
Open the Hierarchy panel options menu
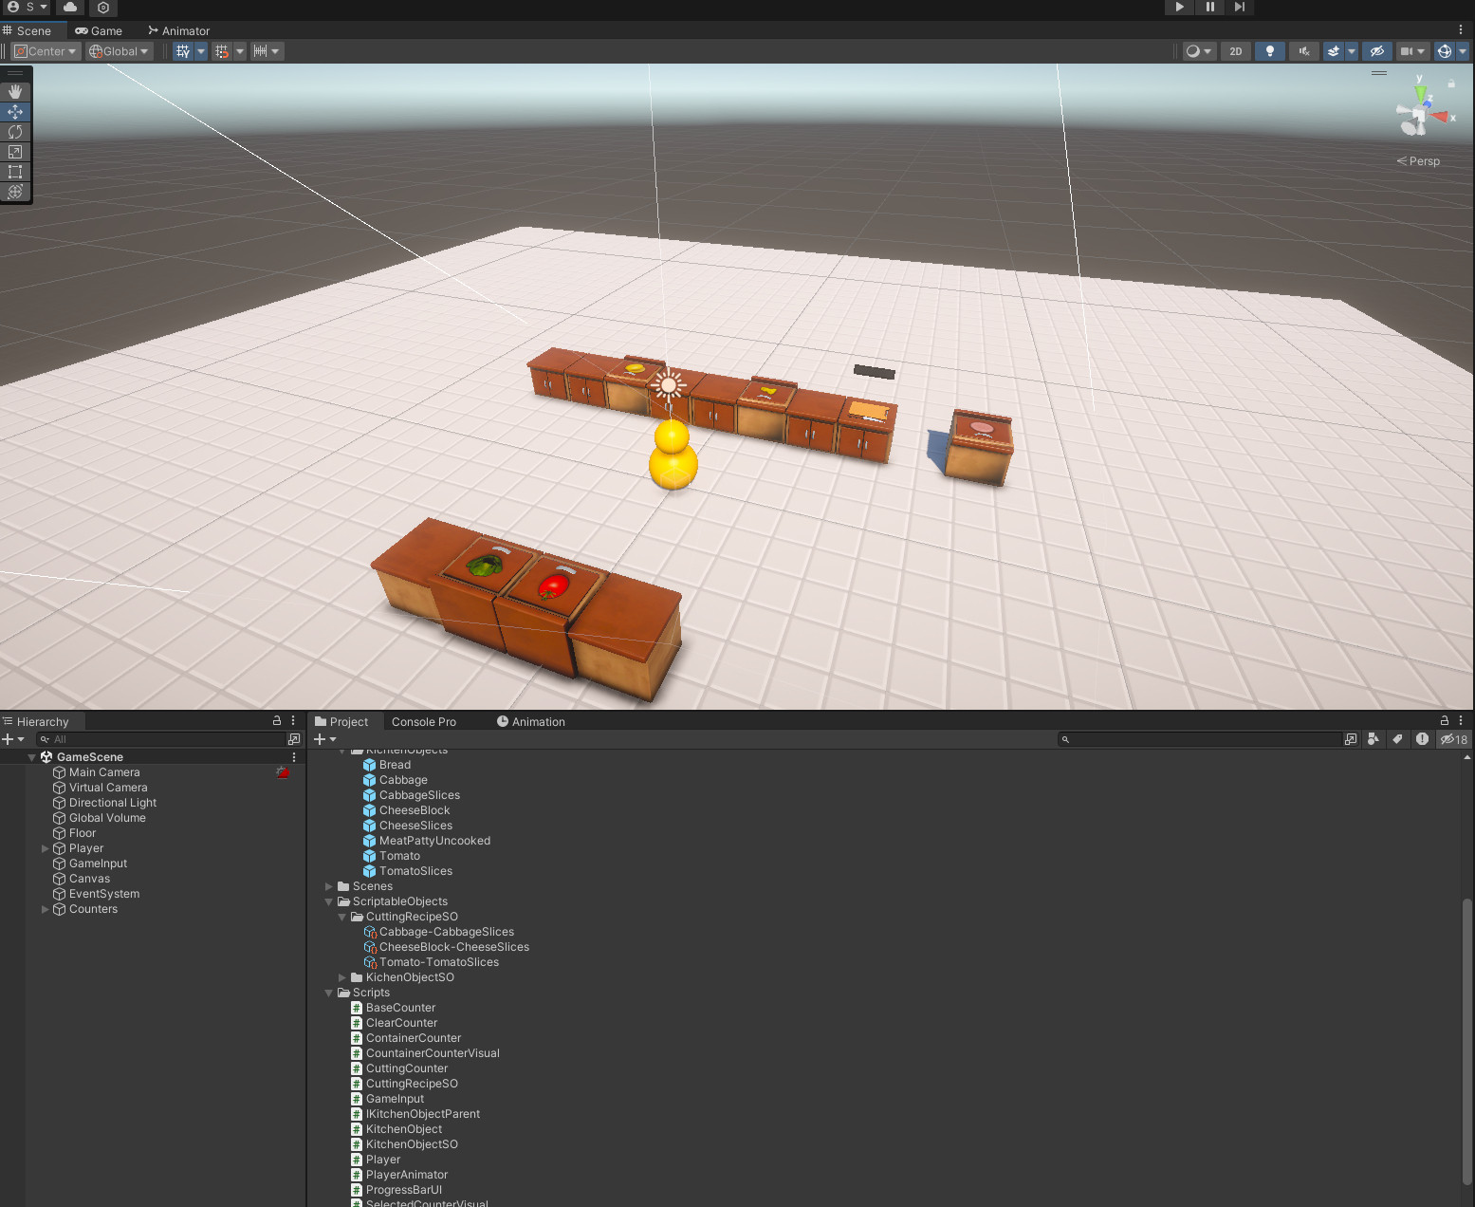click(293, 720)
